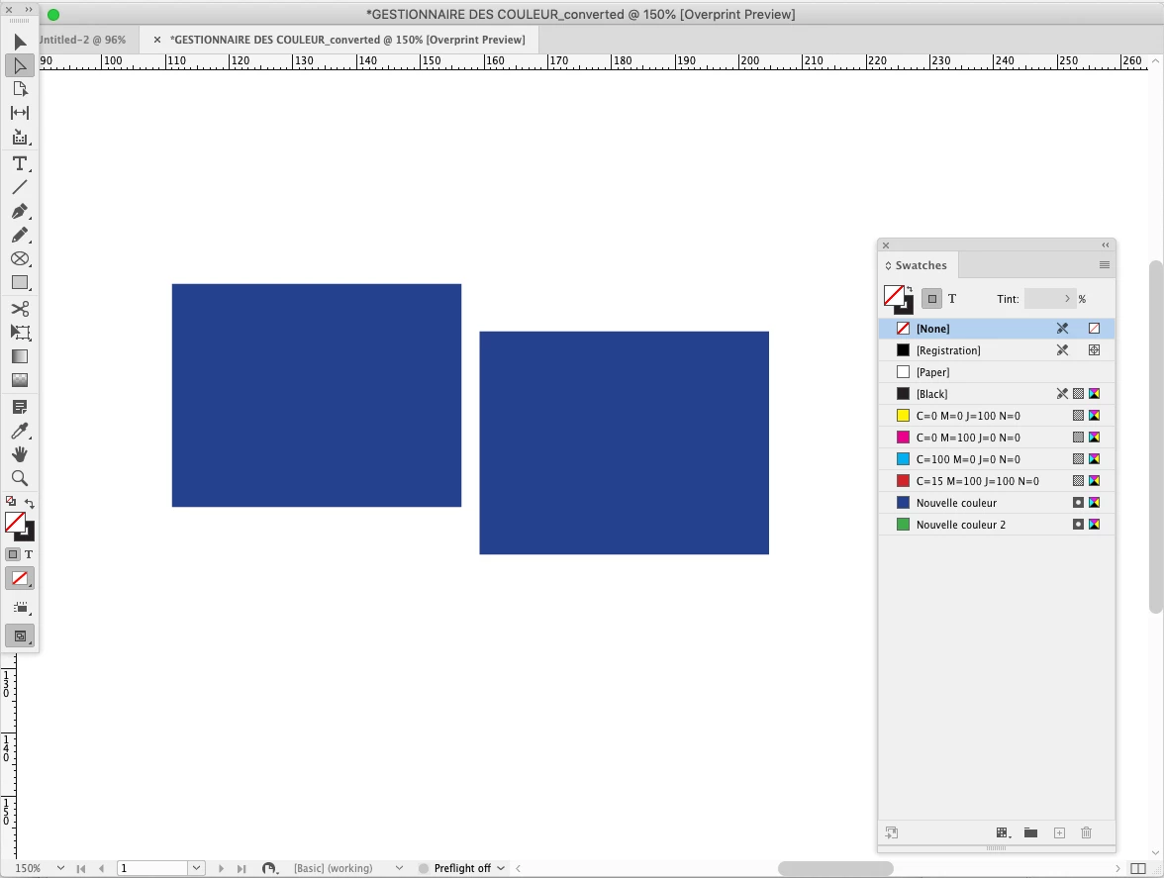Create new swatch in Swatches panel
Viewport: 1164px width, 878px height.
pyautogui.click(x=1059, y=832)
